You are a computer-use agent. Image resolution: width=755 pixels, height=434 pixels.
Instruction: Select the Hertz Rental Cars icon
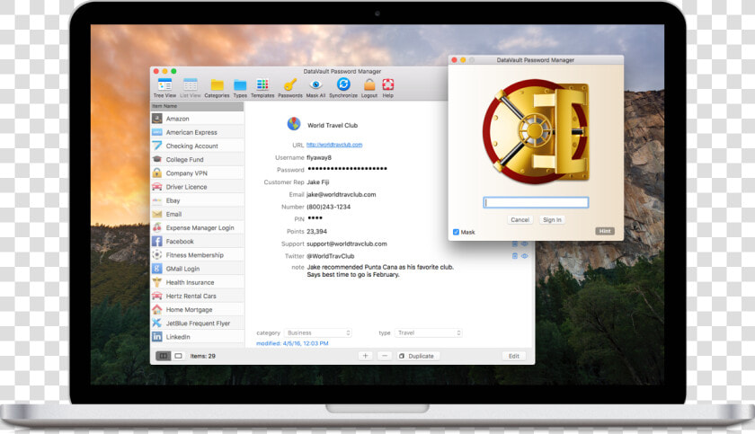click(x=157, y=296)
